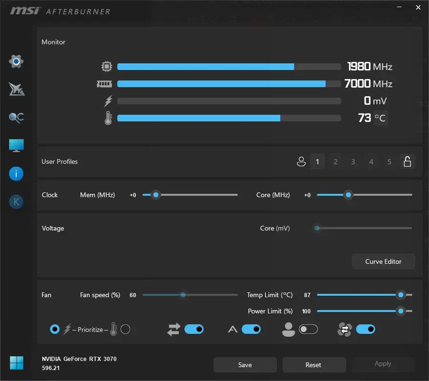Select user profile 4
429x381 pixels.
(x=371, y=161)
